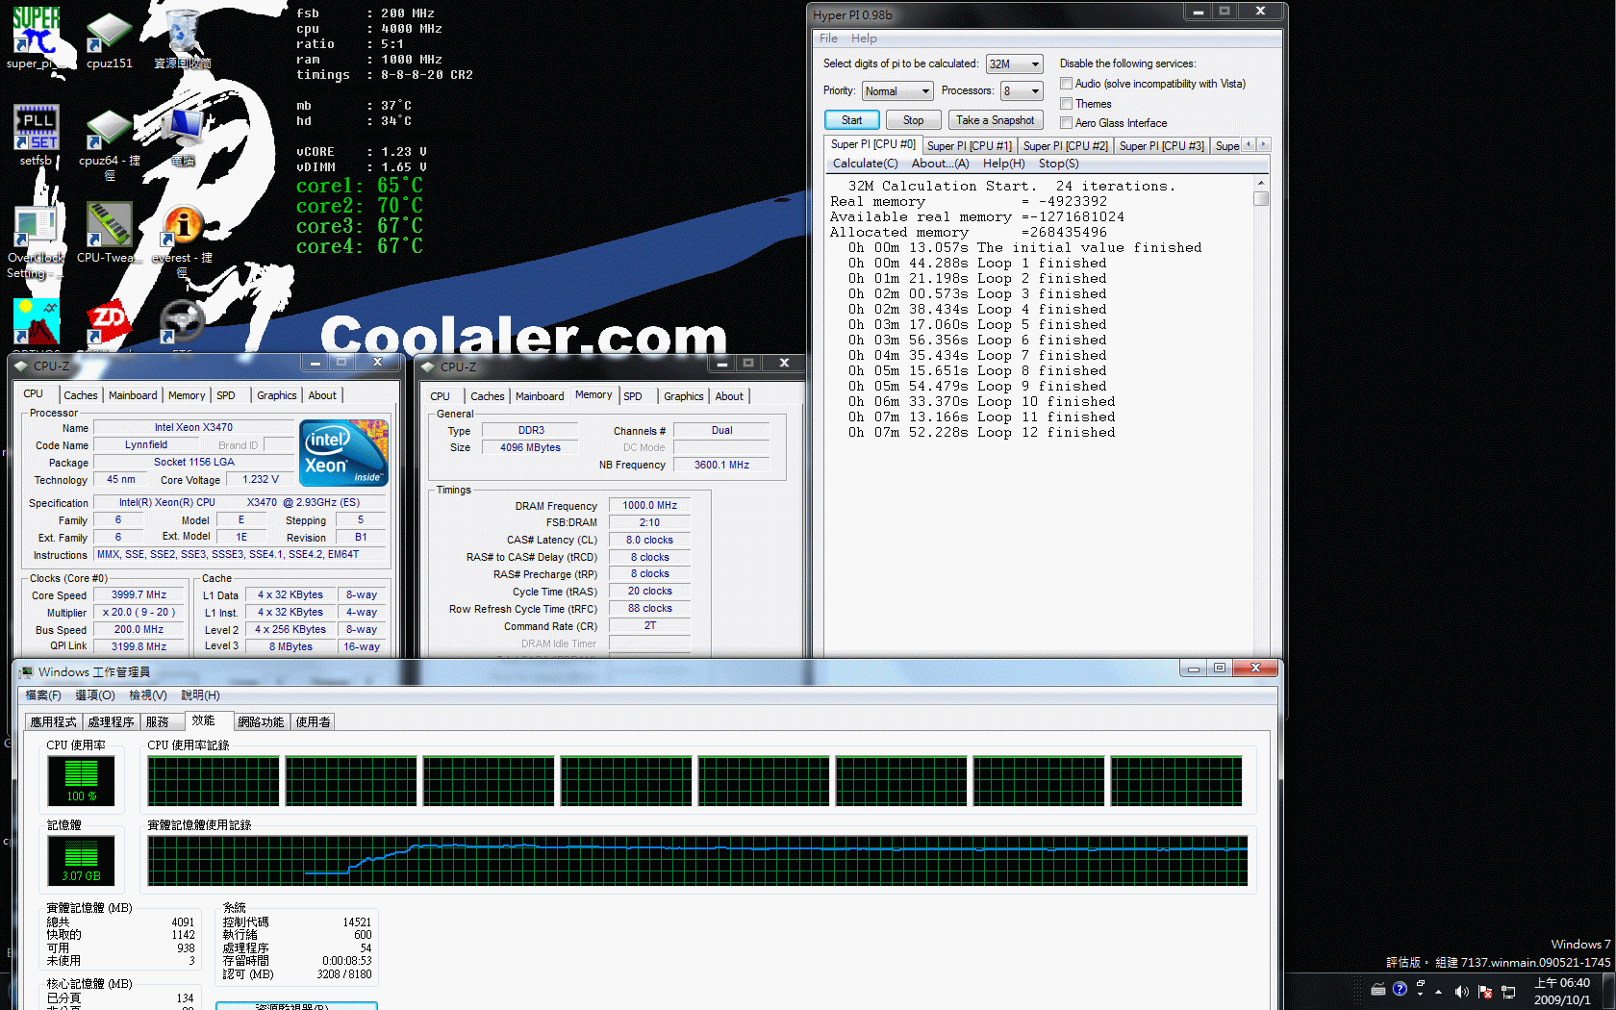The width and height of the screenshot is (1616, 1010).
Task: Open the CPU-Tweaker RAM stick icon
Action: [109, 224]
